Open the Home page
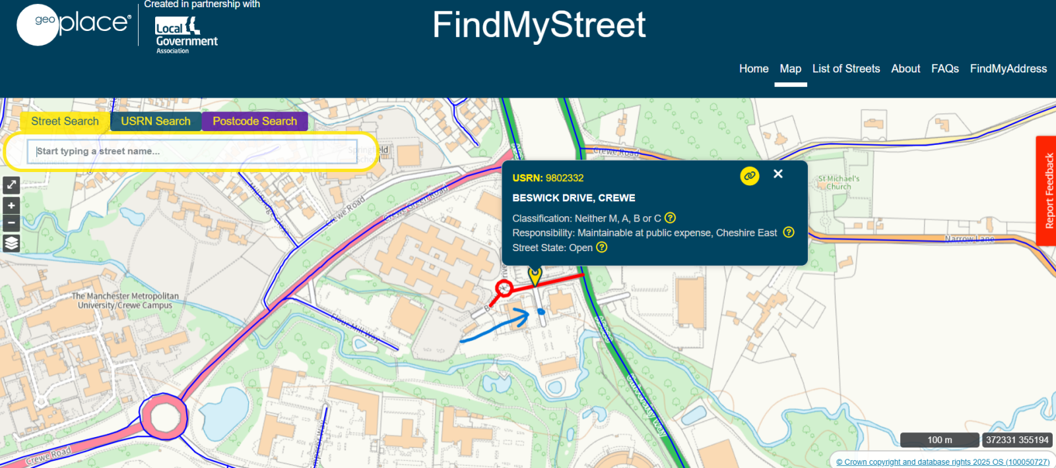The width and height of the screenshot is (1056, 468). pyautogui.click(x=754, y=69)
